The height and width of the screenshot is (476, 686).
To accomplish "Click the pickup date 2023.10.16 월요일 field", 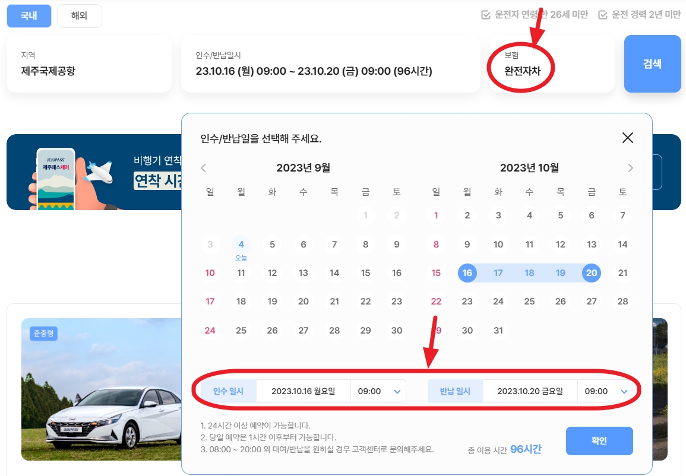I will point(304,391).
